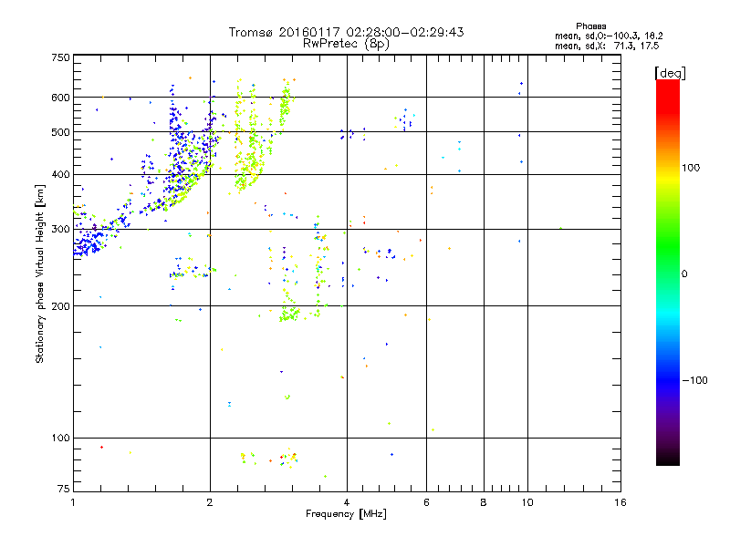Click the 'Stationary phase Virtual Height [km]' axis title
This screenshot has width=730, height=547.
point(39,273)
